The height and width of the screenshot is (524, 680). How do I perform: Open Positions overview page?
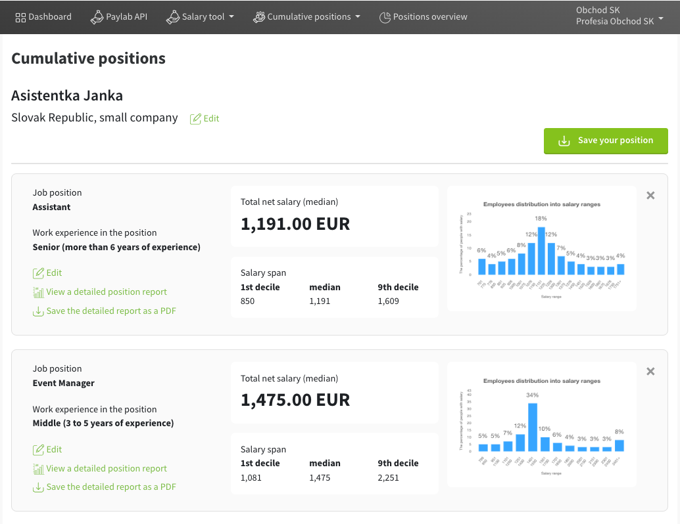pos(424,17)
